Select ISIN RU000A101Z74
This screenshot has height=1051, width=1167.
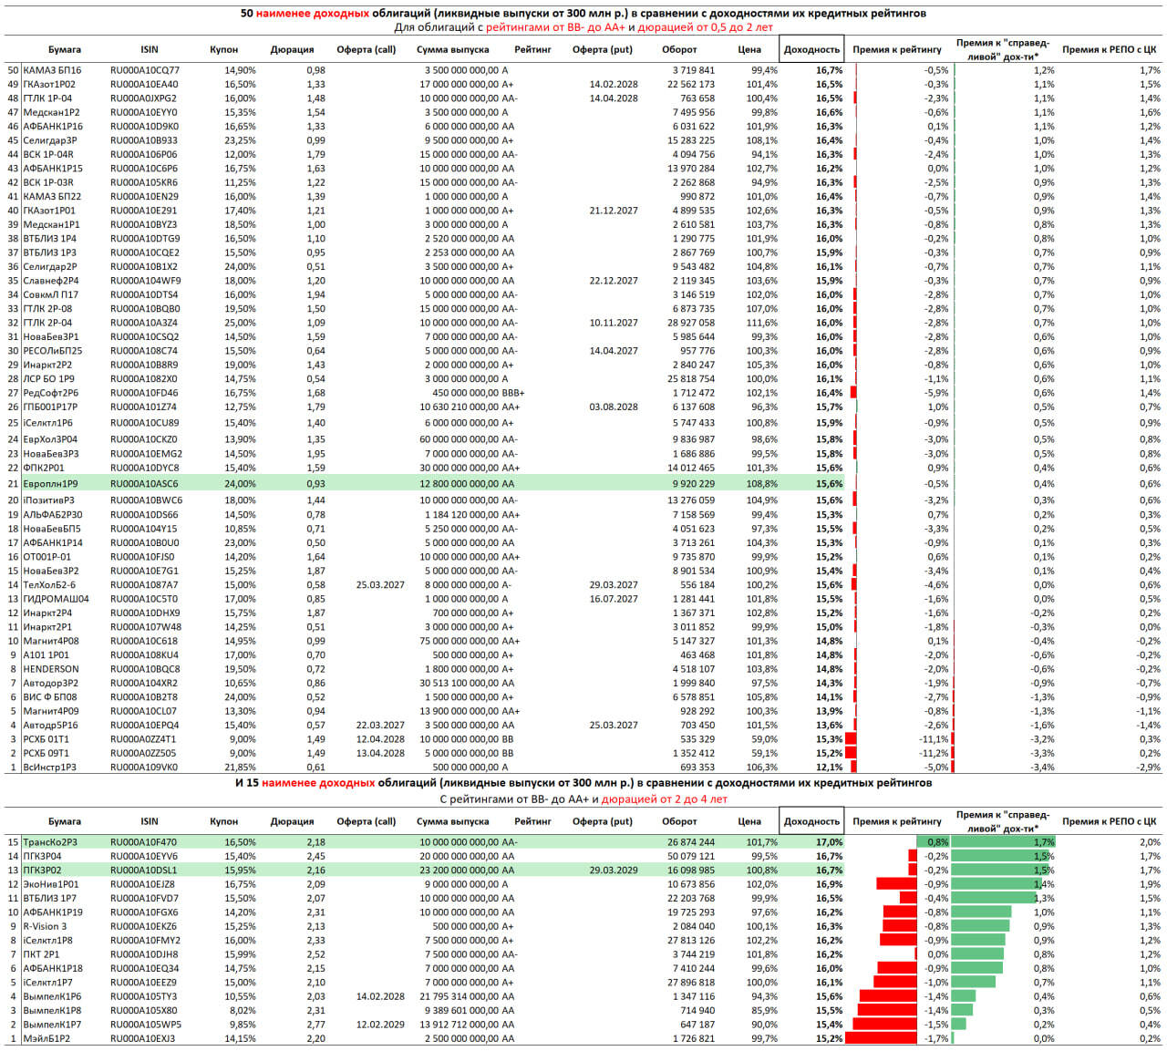pos(143,407)
